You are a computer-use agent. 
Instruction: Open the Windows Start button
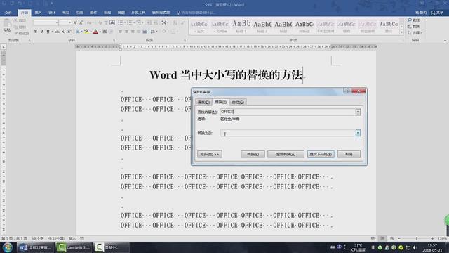(x=8, y=247)
